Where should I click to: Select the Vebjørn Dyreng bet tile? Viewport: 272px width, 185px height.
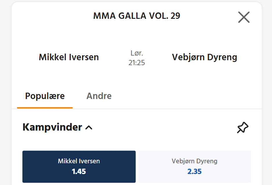(x=194, y=166)
